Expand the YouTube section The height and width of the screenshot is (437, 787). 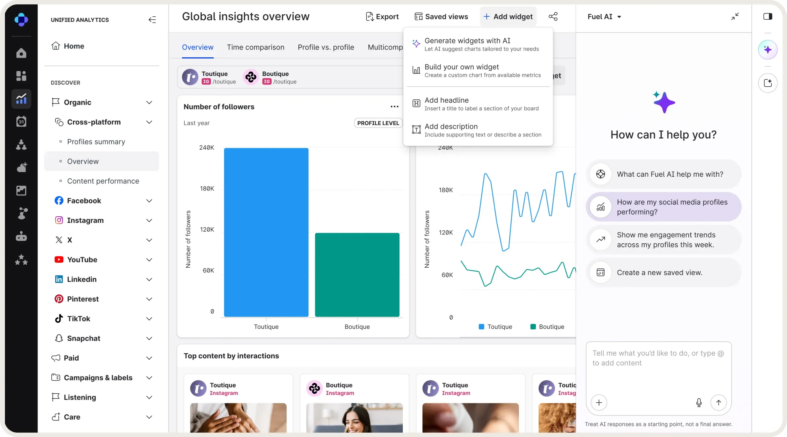[149, 260]
